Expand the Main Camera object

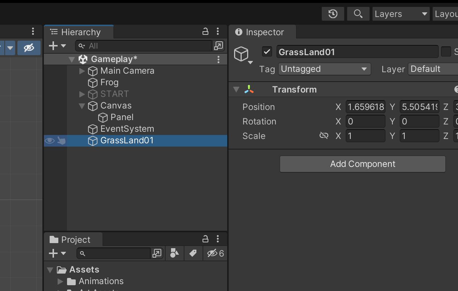pyautogui.click(x=82, y=71)
